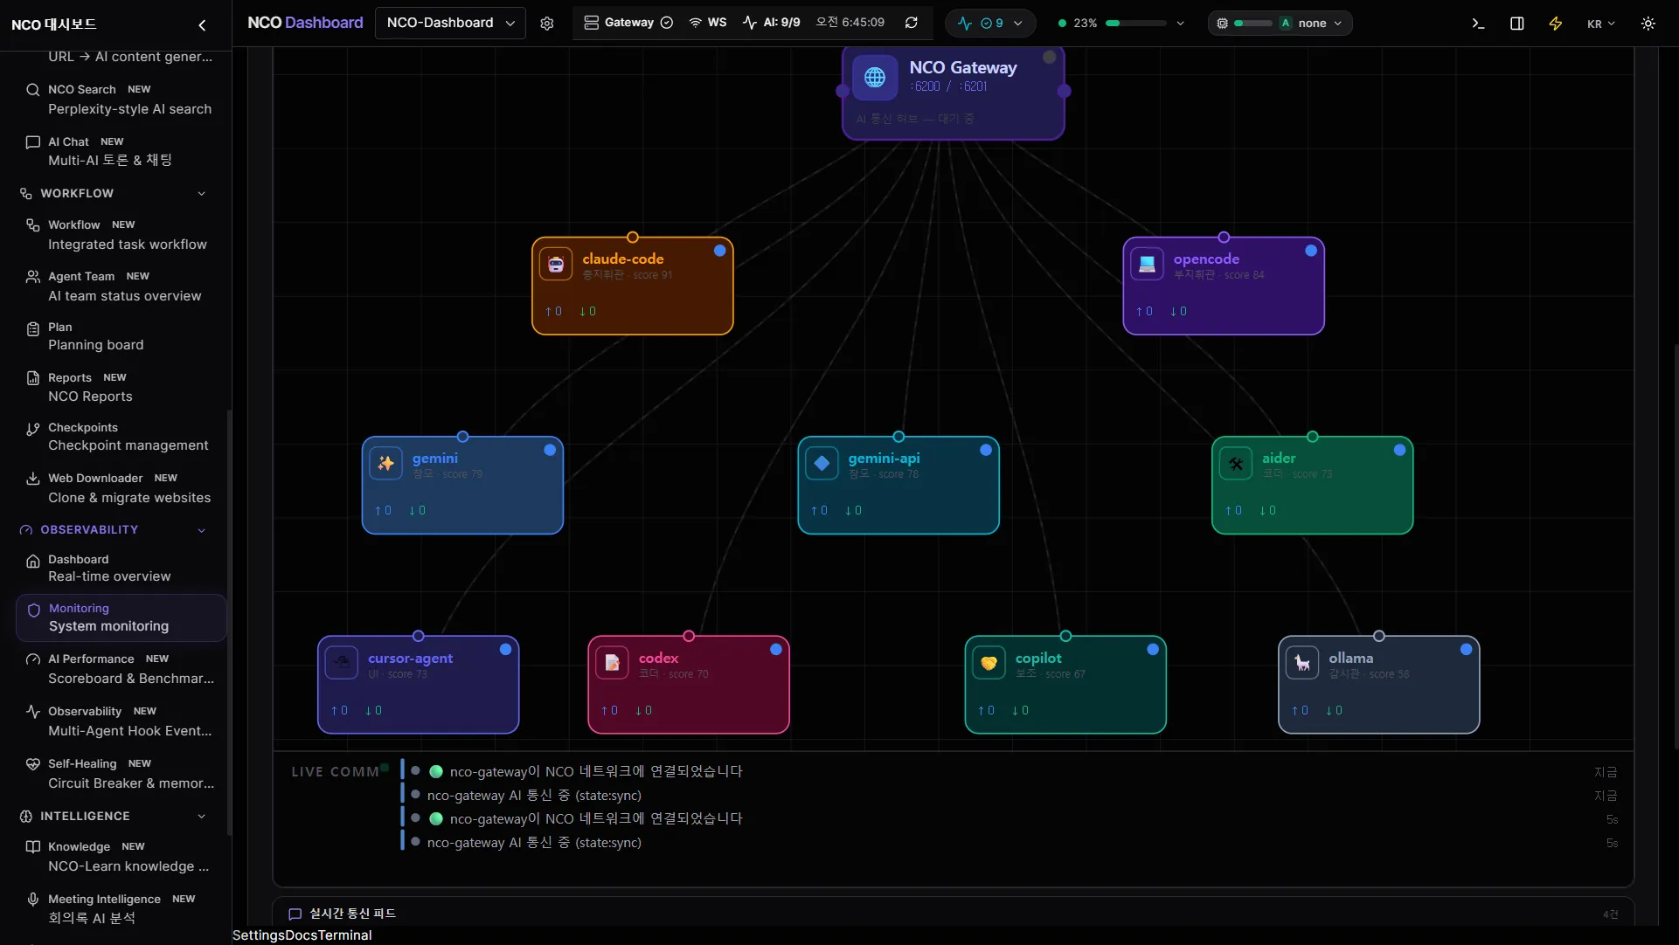Click the NCO Gateway globe icon
Viewport: 1679px width, 945px height.
tap(875, 78)
